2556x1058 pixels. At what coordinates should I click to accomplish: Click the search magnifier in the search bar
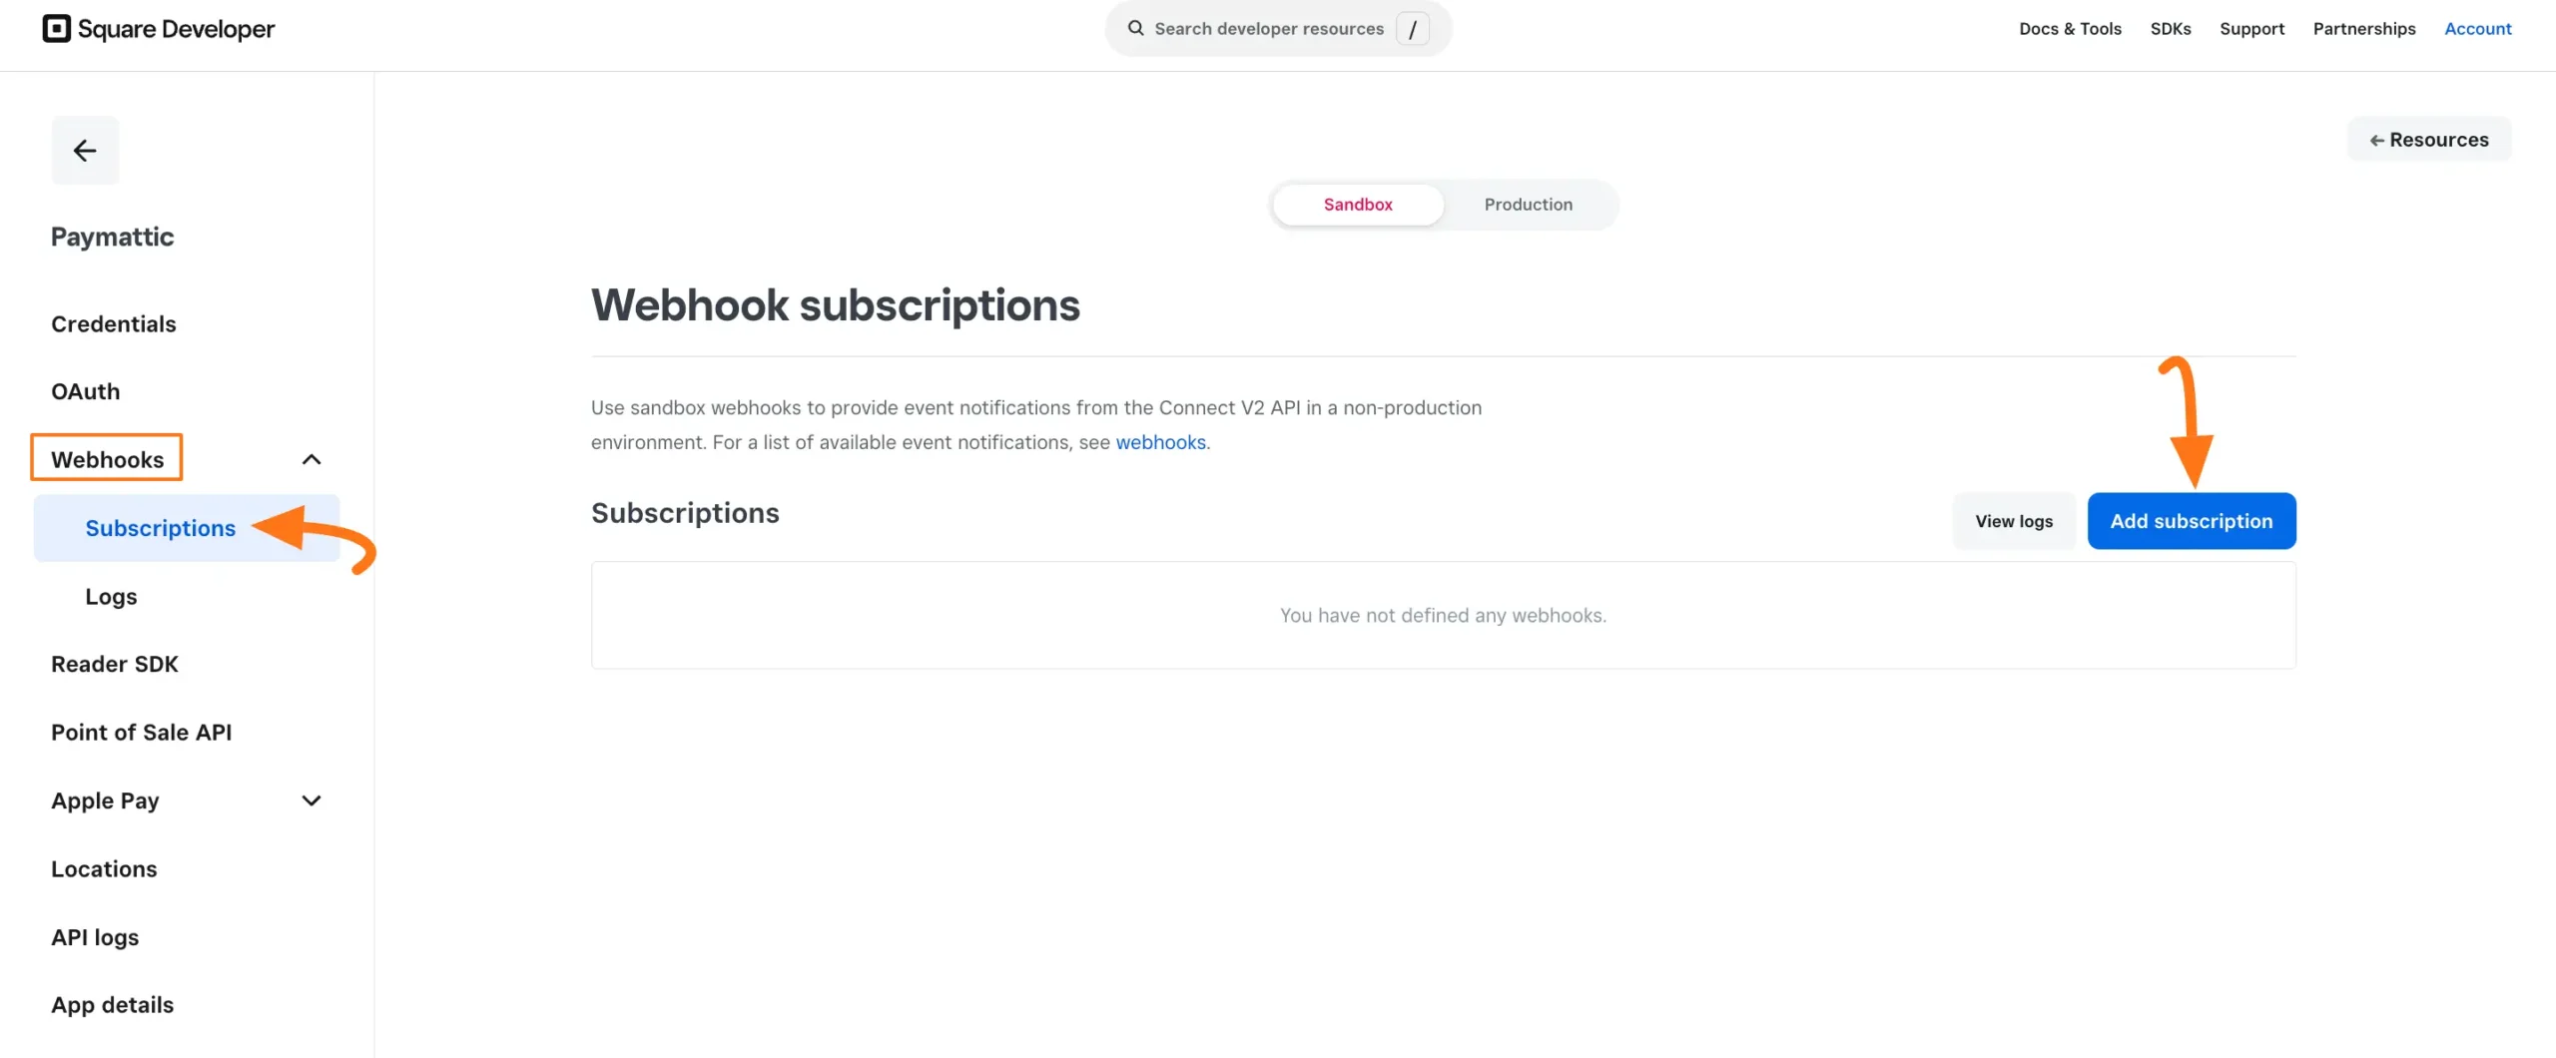[x=1136, y=28]
